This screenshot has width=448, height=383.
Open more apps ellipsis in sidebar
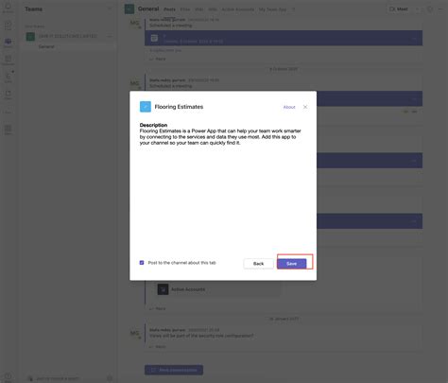point(8,113)
